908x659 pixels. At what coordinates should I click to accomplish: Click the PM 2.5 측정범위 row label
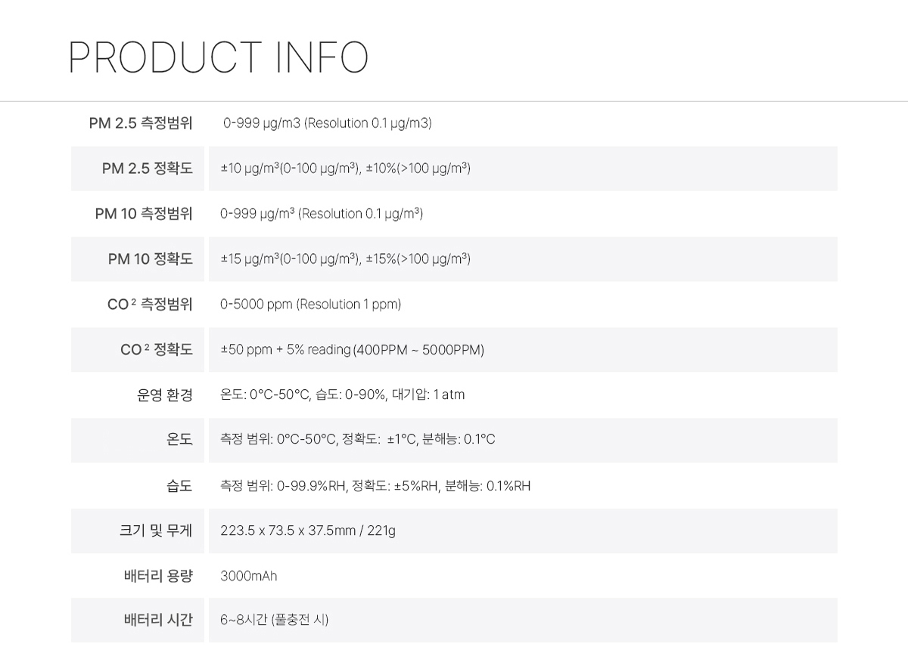141,123
